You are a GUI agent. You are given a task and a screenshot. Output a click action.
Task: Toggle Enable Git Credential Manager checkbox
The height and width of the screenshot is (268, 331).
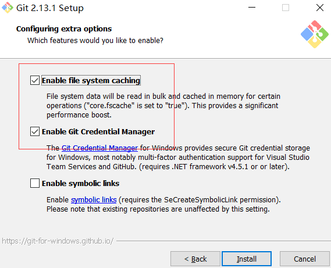(x=35, y=131)
